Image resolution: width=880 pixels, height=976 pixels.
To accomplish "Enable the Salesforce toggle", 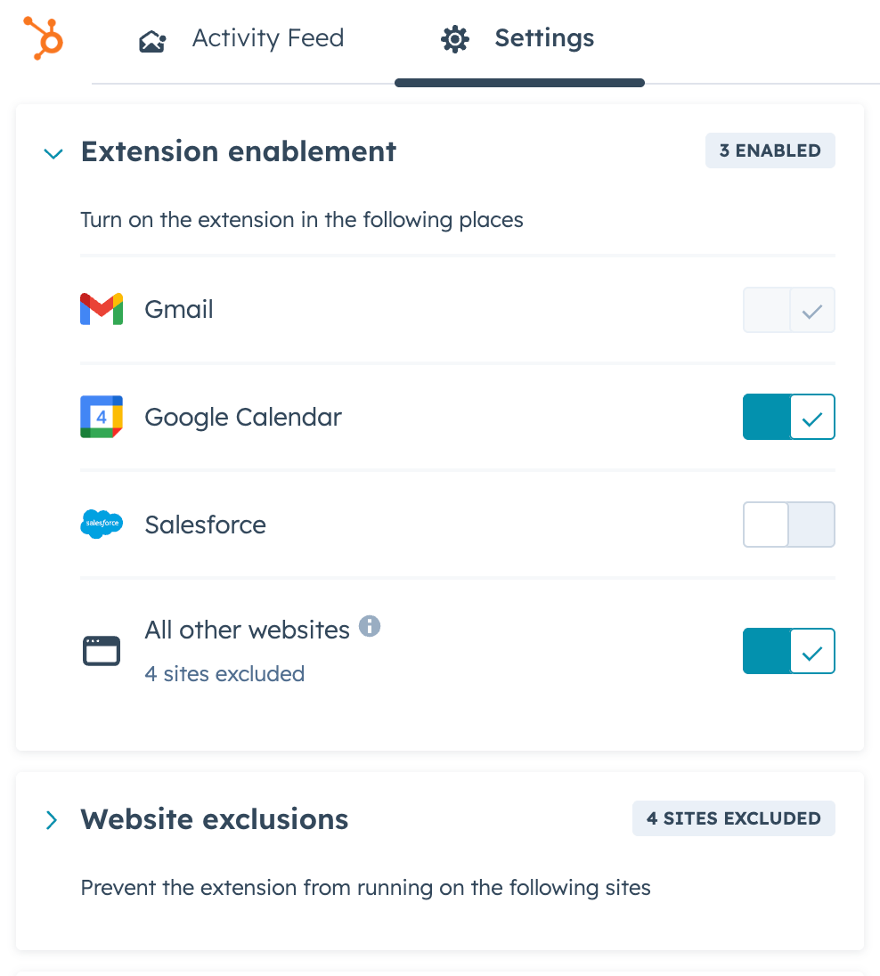I will tap(788, 525).
